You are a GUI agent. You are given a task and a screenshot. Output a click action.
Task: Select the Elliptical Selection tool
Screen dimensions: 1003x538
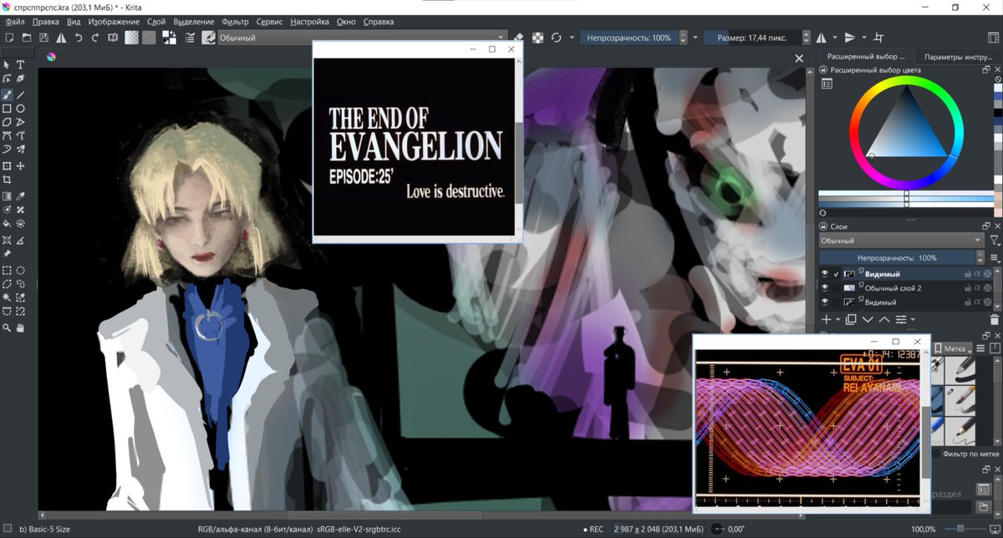(21, 270)
